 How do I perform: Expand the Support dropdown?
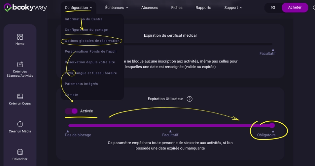[233, 8]
